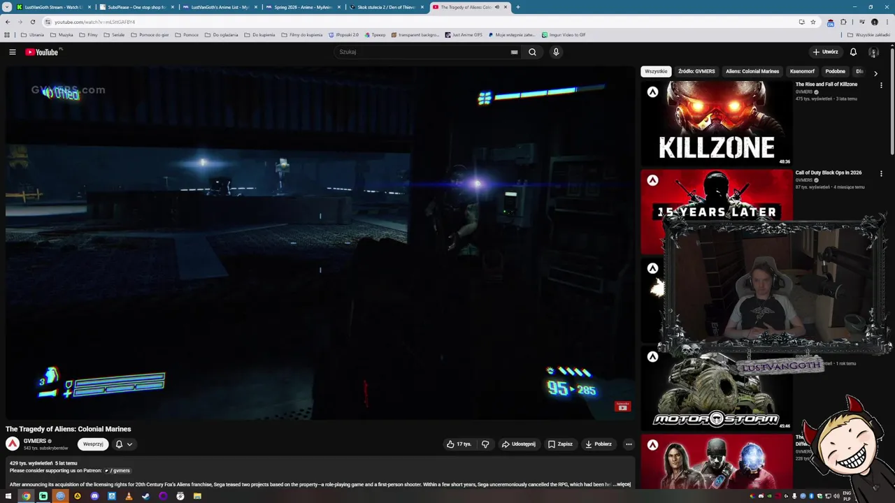This screenshot has width=895, height=503.
Task: Open the Just Anime GIFS bookmark
Action: click(x=464, y=35)
